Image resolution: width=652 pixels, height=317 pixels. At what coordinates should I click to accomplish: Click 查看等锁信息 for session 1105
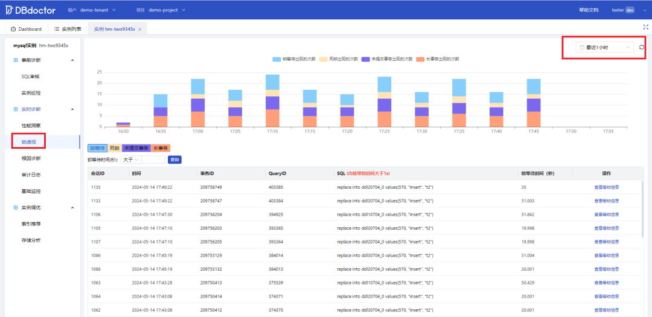pos(606,228)
